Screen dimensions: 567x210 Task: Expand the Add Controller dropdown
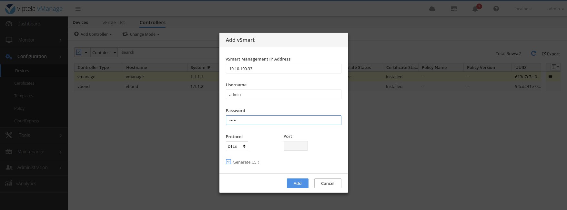point(93,34)
